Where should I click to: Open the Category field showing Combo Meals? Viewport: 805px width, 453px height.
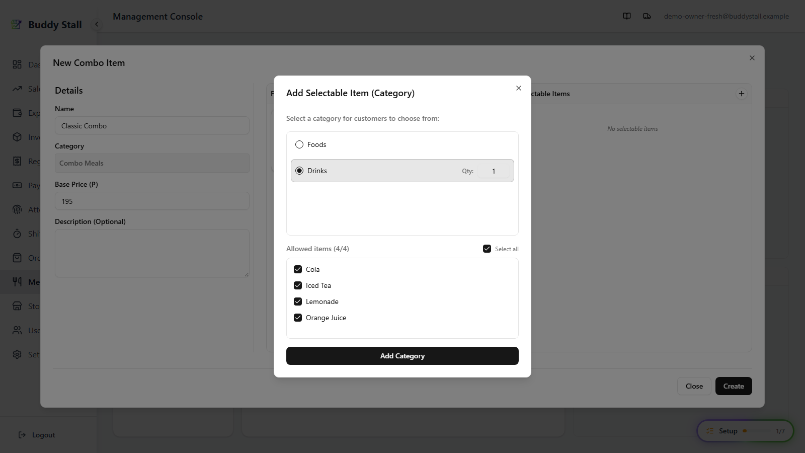pos(152,163)
